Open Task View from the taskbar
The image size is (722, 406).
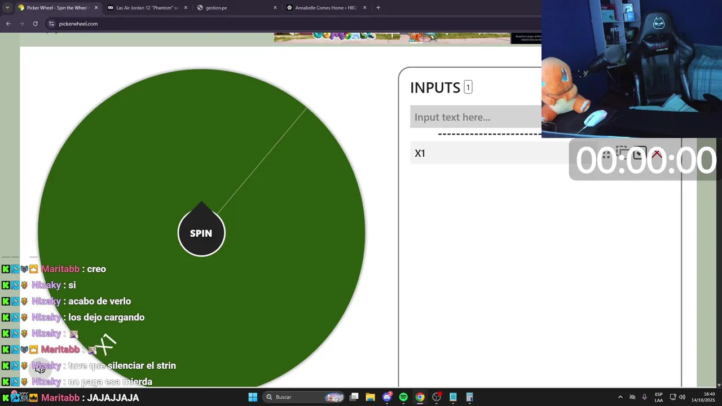[354, 397]
